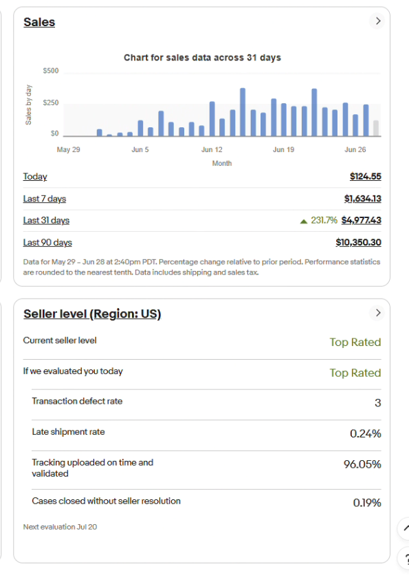Viewport: 409px width, 575px height.
Task: Click the $124.55 today sales amount
Action: [366, 177]
